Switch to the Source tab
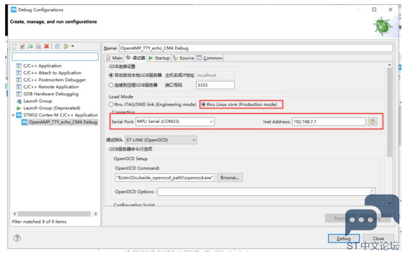 (183, 58)
